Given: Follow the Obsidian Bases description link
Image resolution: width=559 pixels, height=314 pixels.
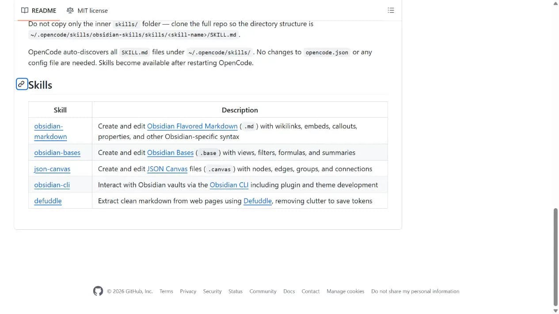Looking at the screenshot, I should pyautogui.click(x=170, y=153).
